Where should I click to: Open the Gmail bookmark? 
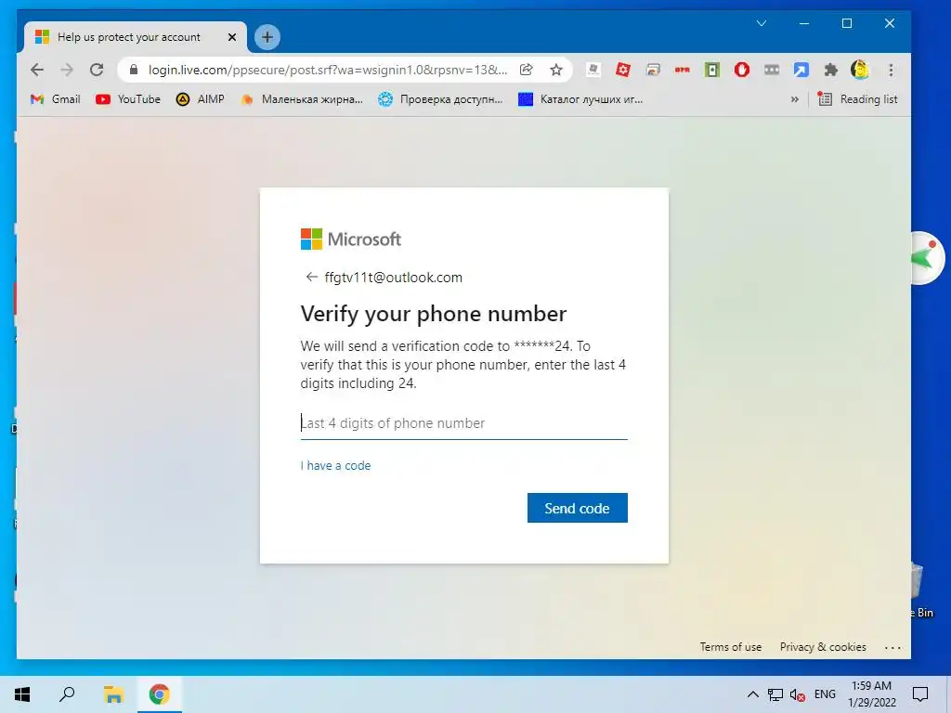55,98
